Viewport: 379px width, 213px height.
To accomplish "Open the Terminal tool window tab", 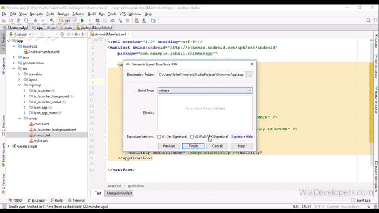I will [x=76, y=201].
